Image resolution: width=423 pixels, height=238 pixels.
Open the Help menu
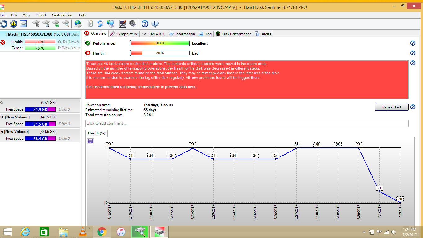coord(82,15)
